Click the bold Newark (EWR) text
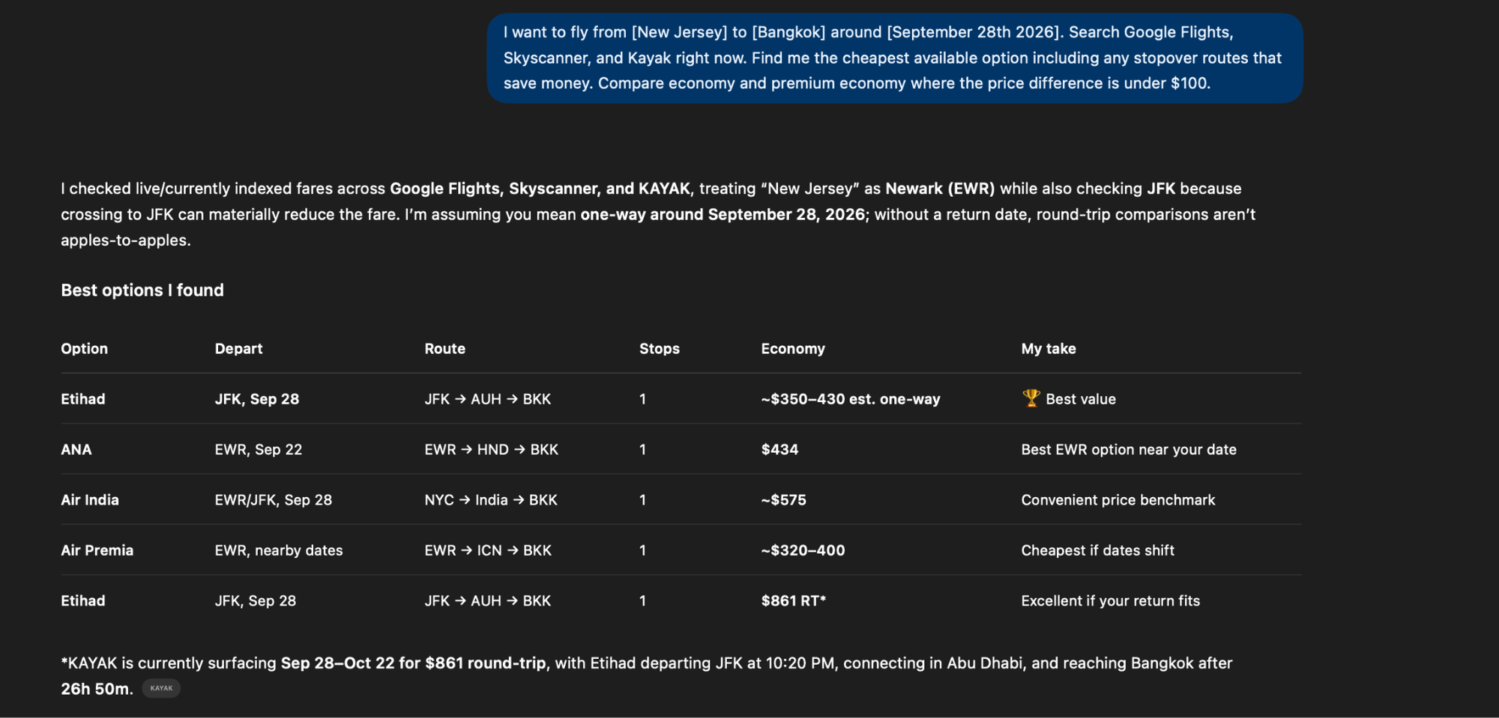 point(940,189)
